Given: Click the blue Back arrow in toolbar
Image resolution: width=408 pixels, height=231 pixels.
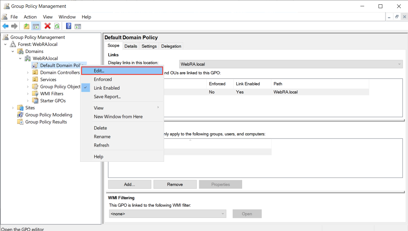Looking at the screenshot, I should [x=5, y=26].
